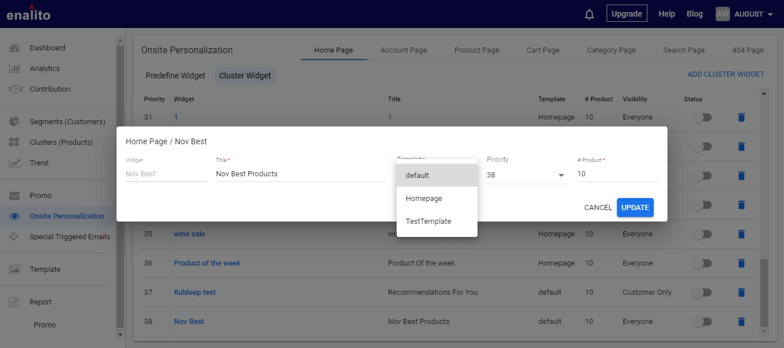Open the AUGUST user account menu
Viewport: 784px width, 348px height.
[745, 14]
